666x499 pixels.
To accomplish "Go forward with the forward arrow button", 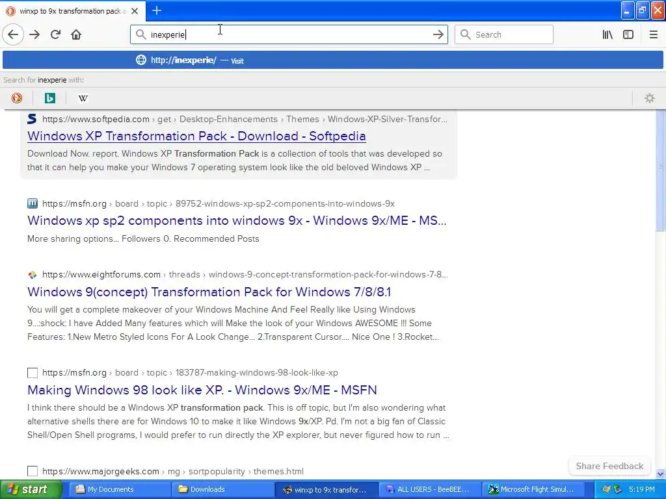I will point(34,34).
